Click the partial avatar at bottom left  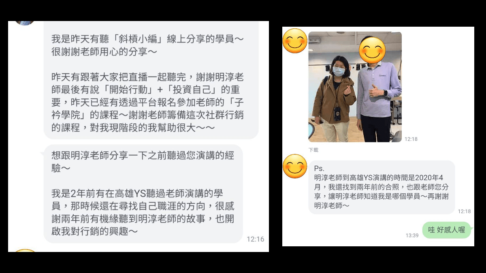[x=25, y=250]
